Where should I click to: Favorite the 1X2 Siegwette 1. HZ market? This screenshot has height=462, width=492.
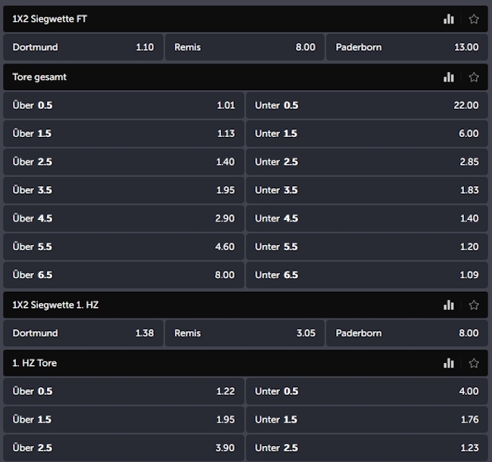(x=474, y=305)
